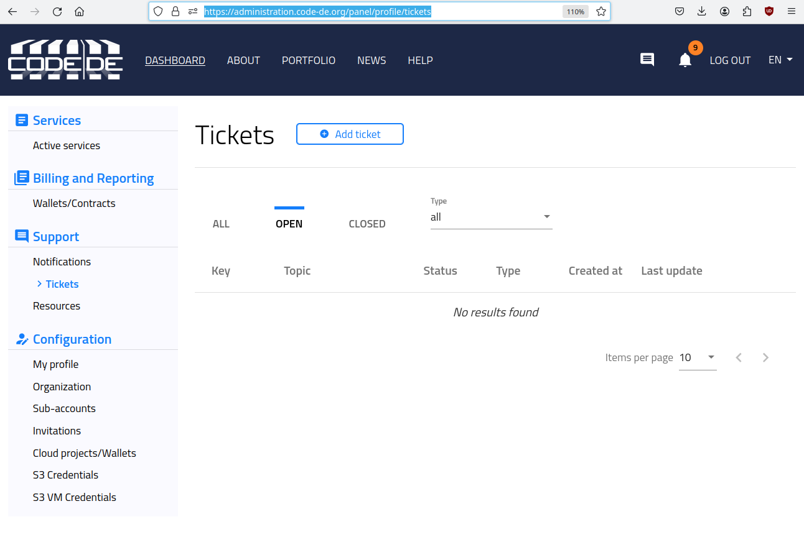Open the ABOUT menu item

[x=243, y=60]
